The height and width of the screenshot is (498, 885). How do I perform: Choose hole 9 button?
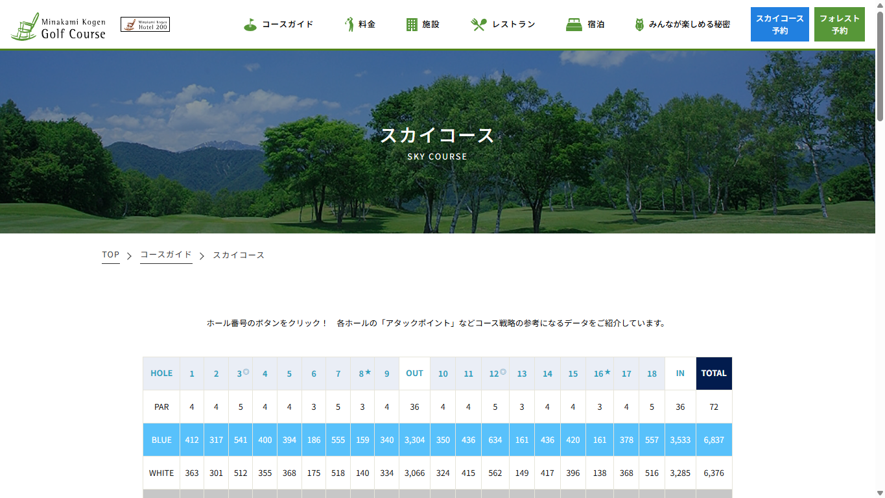(x=387, y=373)
